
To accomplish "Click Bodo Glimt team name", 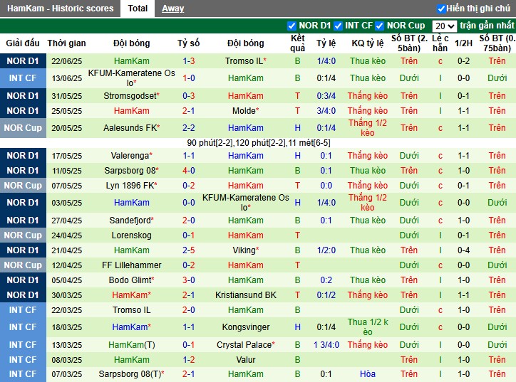I will coord(131,280).
